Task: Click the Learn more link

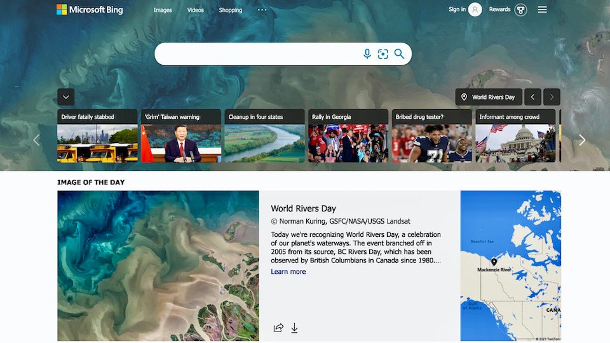Action: click(x=288, y=271)
